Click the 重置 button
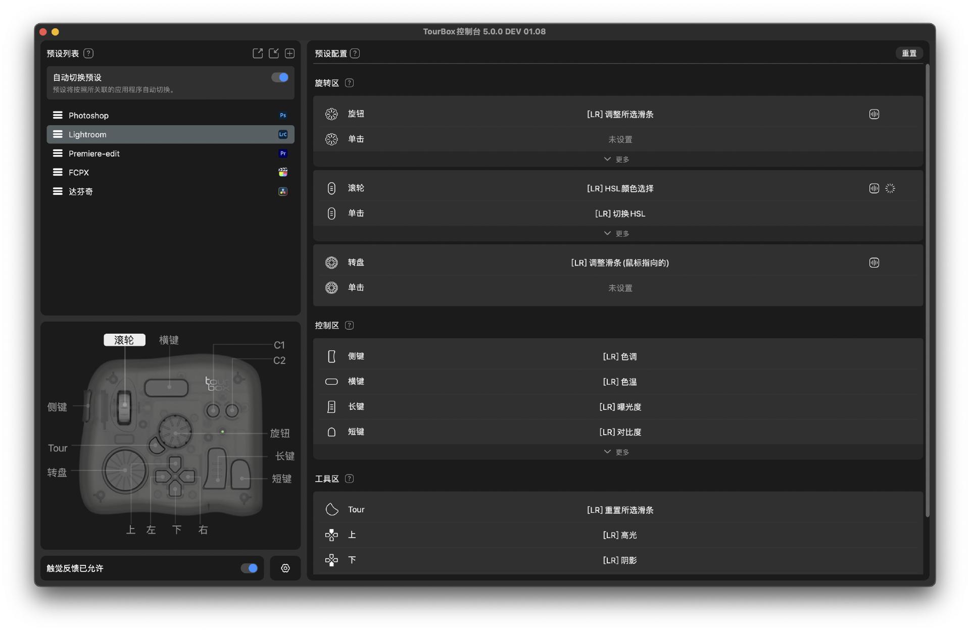The height and width of the screenshot is (632, 970). pyautogui.click(x=908, y=53)
